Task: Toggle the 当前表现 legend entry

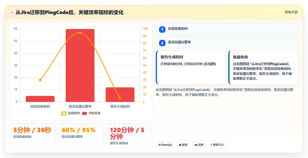Action: coord(91,113)
